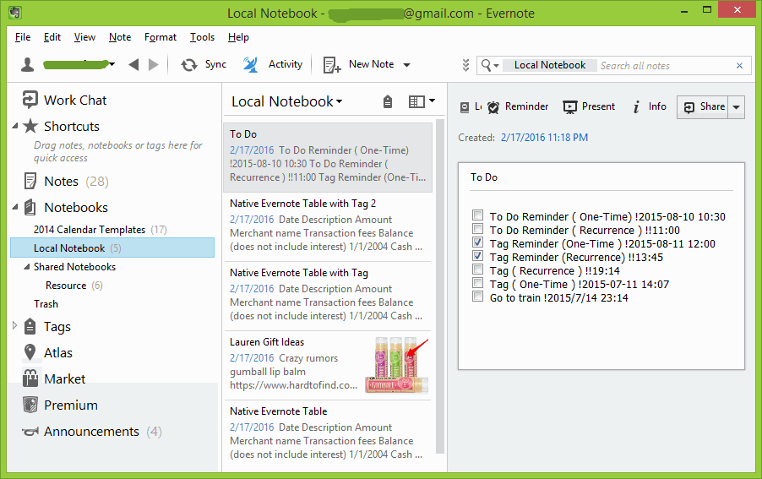Image resolution: width=762 pixels, height=479 pixels.
Task: Open the Help menu
Action: click(x=238, y=37)
